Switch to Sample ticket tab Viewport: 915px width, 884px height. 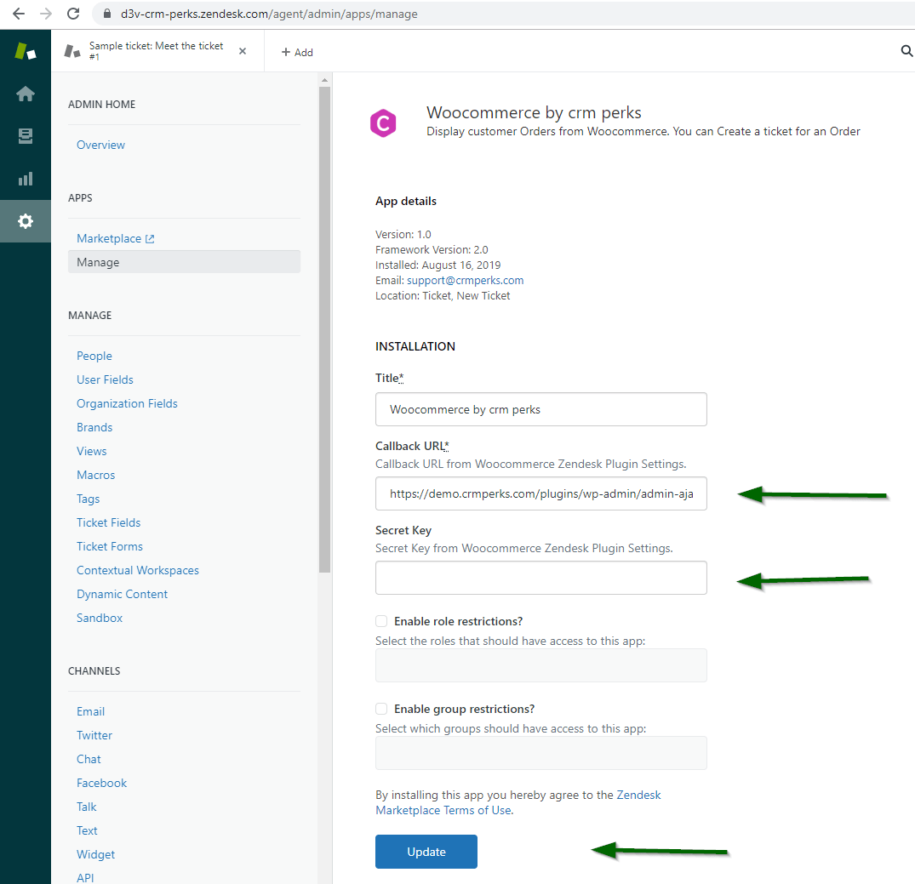pyautogui.click(x=153, y=51)
